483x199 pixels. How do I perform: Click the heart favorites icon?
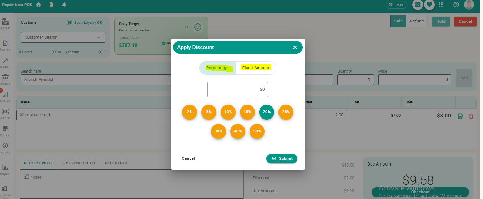coord(429,5)
